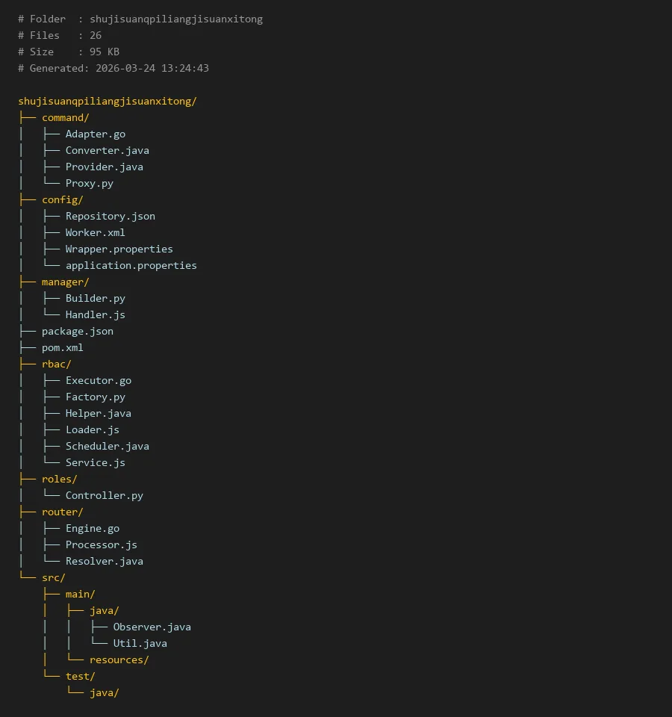Select the rbac/ folder
This screenshot has width=672, height=717.
coord(56,364)
